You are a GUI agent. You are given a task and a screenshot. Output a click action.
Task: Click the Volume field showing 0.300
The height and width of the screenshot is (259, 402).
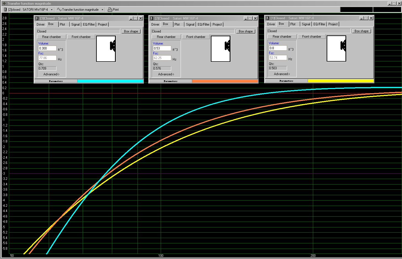pyautogui.click(x=47, y=48)
